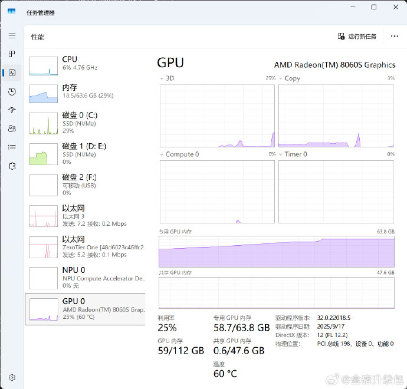This screenshot has width=407, height=389.
Task: Select the 以太网 3 network item
Action: pyautogui.click(x=85, y=216)
